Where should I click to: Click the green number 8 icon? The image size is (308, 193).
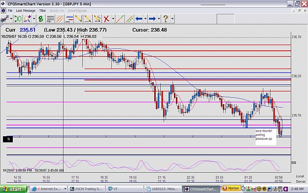tap(41, 19)
